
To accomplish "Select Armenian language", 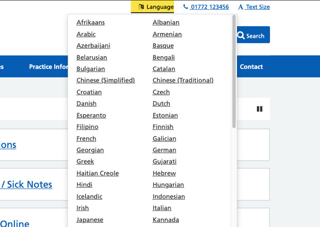I will click(167, 34).
